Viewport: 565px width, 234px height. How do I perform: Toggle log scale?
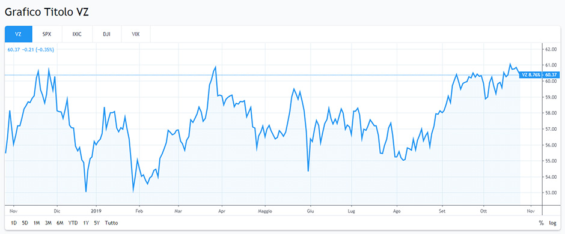(553, 223)
